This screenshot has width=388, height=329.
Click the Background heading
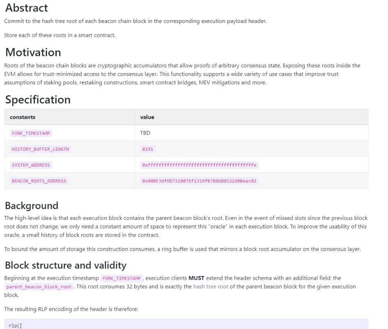tap(32, 206)
